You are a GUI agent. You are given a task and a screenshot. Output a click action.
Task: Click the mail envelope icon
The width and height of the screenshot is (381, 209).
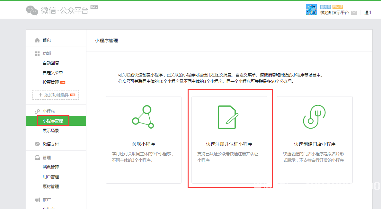[354, 13]
